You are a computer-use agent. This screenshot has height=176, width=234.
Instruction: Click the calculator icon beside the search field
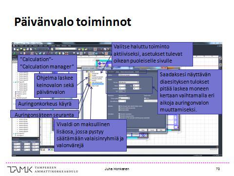pos(52,49)
